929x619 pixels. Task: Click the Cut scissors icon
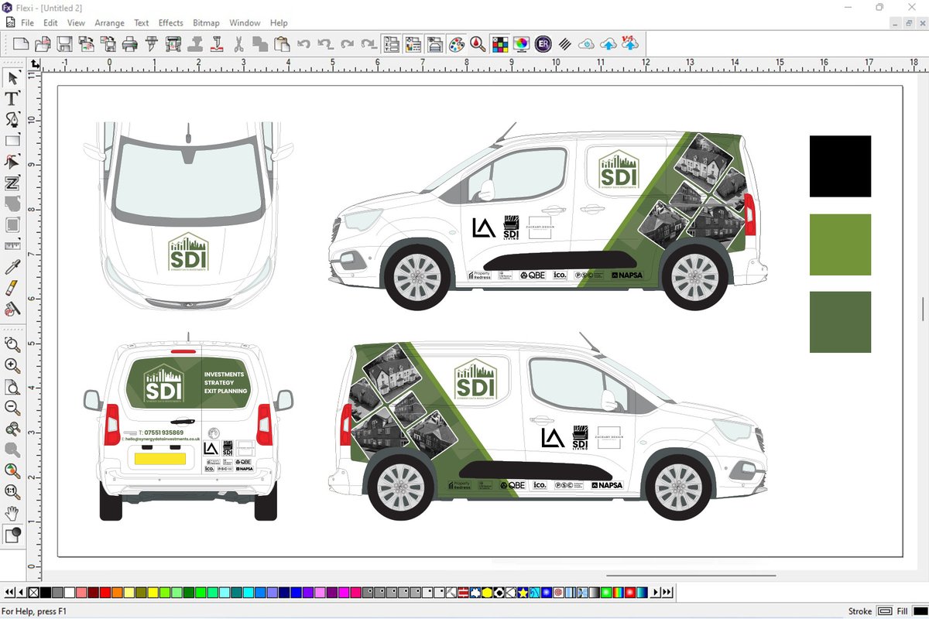(238, 44)
